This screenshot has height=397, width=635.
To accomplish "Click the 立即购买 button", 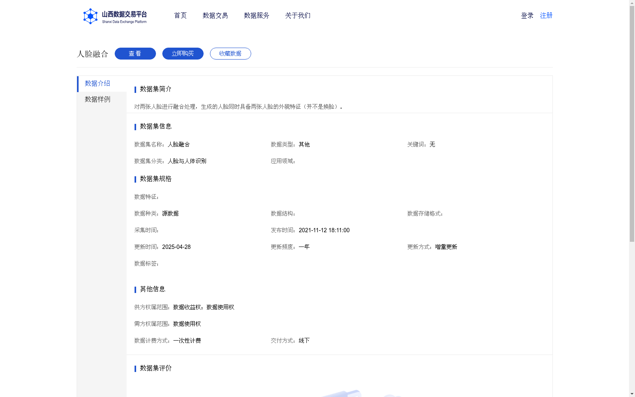I will click(183, 54).
